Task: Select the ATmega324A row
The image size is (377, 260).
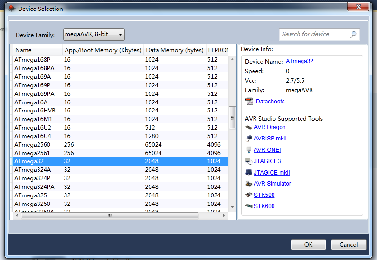Action: (x=120, y=170)
